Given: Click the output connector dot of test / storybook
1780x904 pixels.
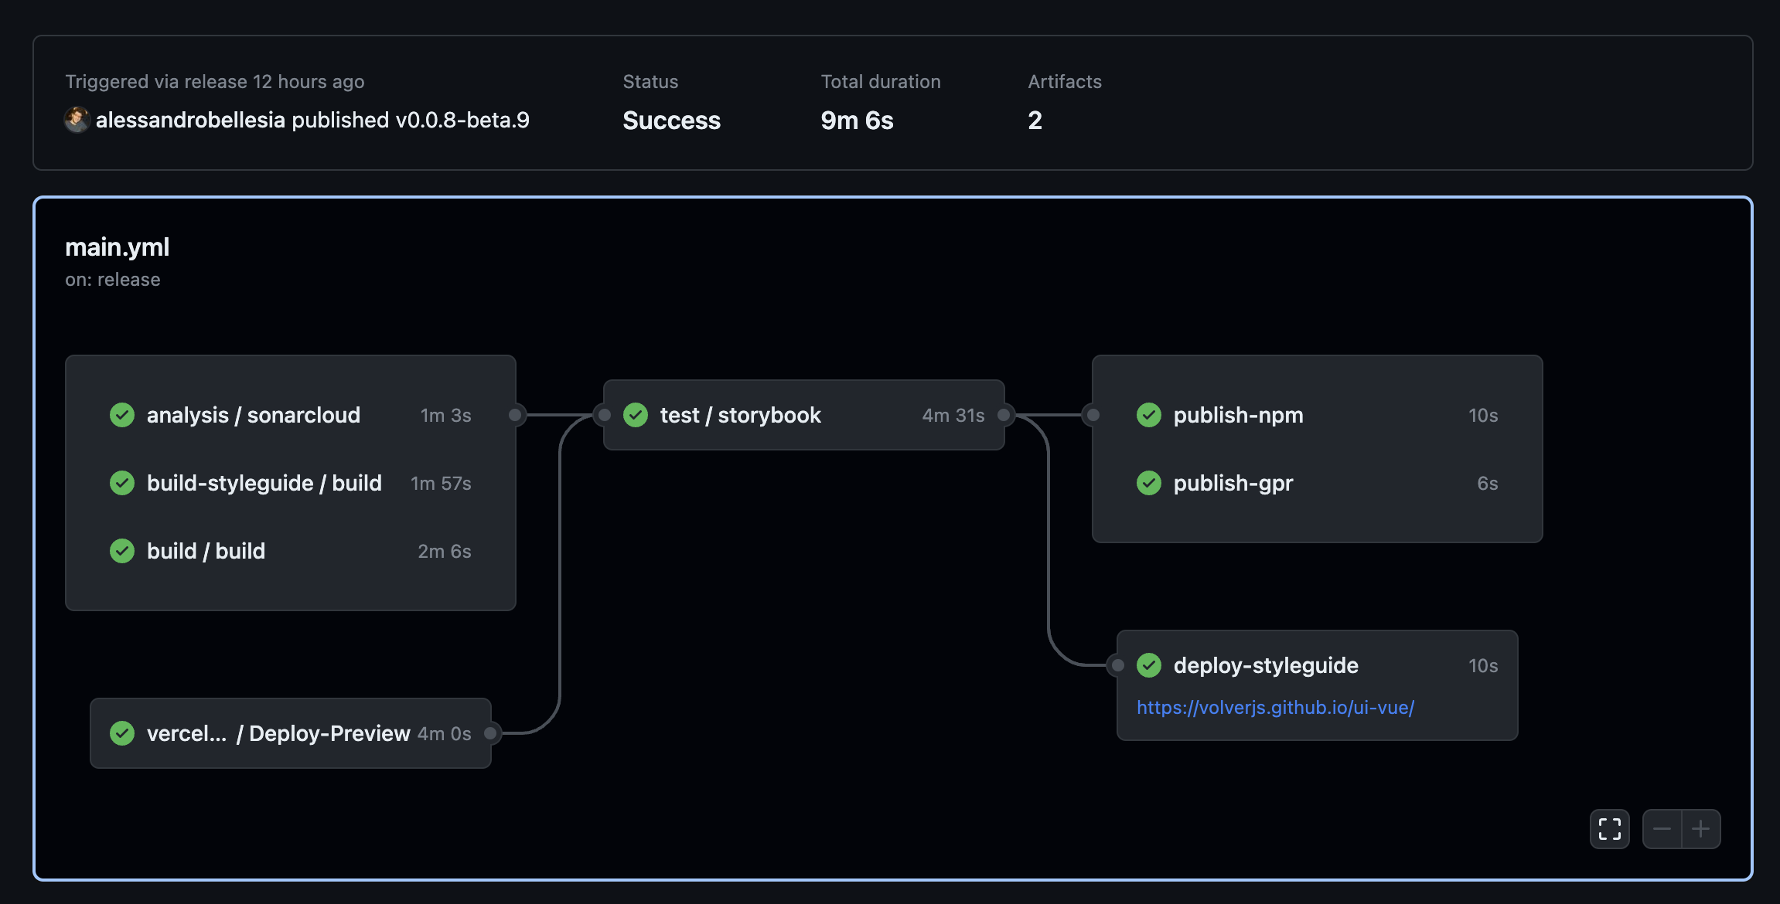Looking at the screenshot, I should coord(1004,415).
